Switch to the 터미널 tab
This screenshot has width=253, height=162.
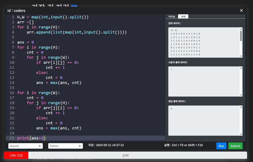click(172, 17)
